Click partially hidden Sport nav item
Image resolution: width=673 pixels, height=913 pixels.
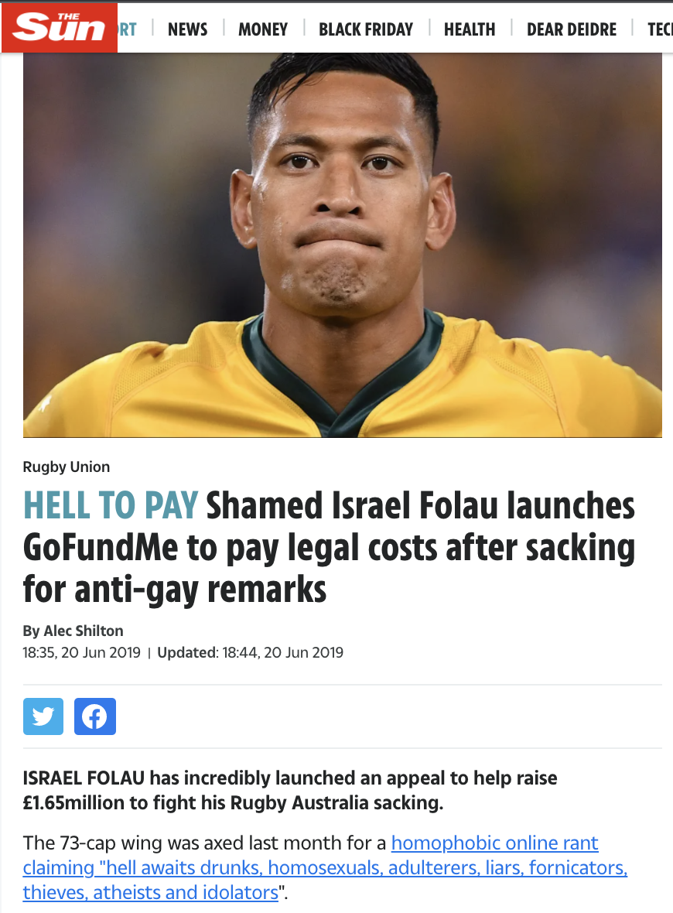coord(128,29)
